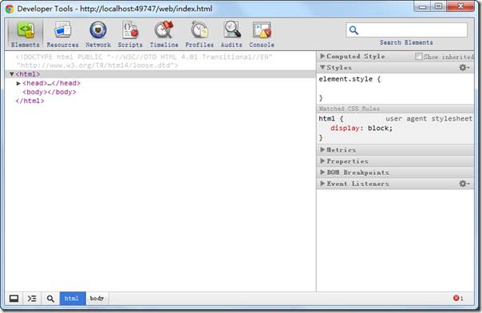Expand the Properties section
Image resolution: width=482 pixels, height=313 pixels.
[322, 161]
